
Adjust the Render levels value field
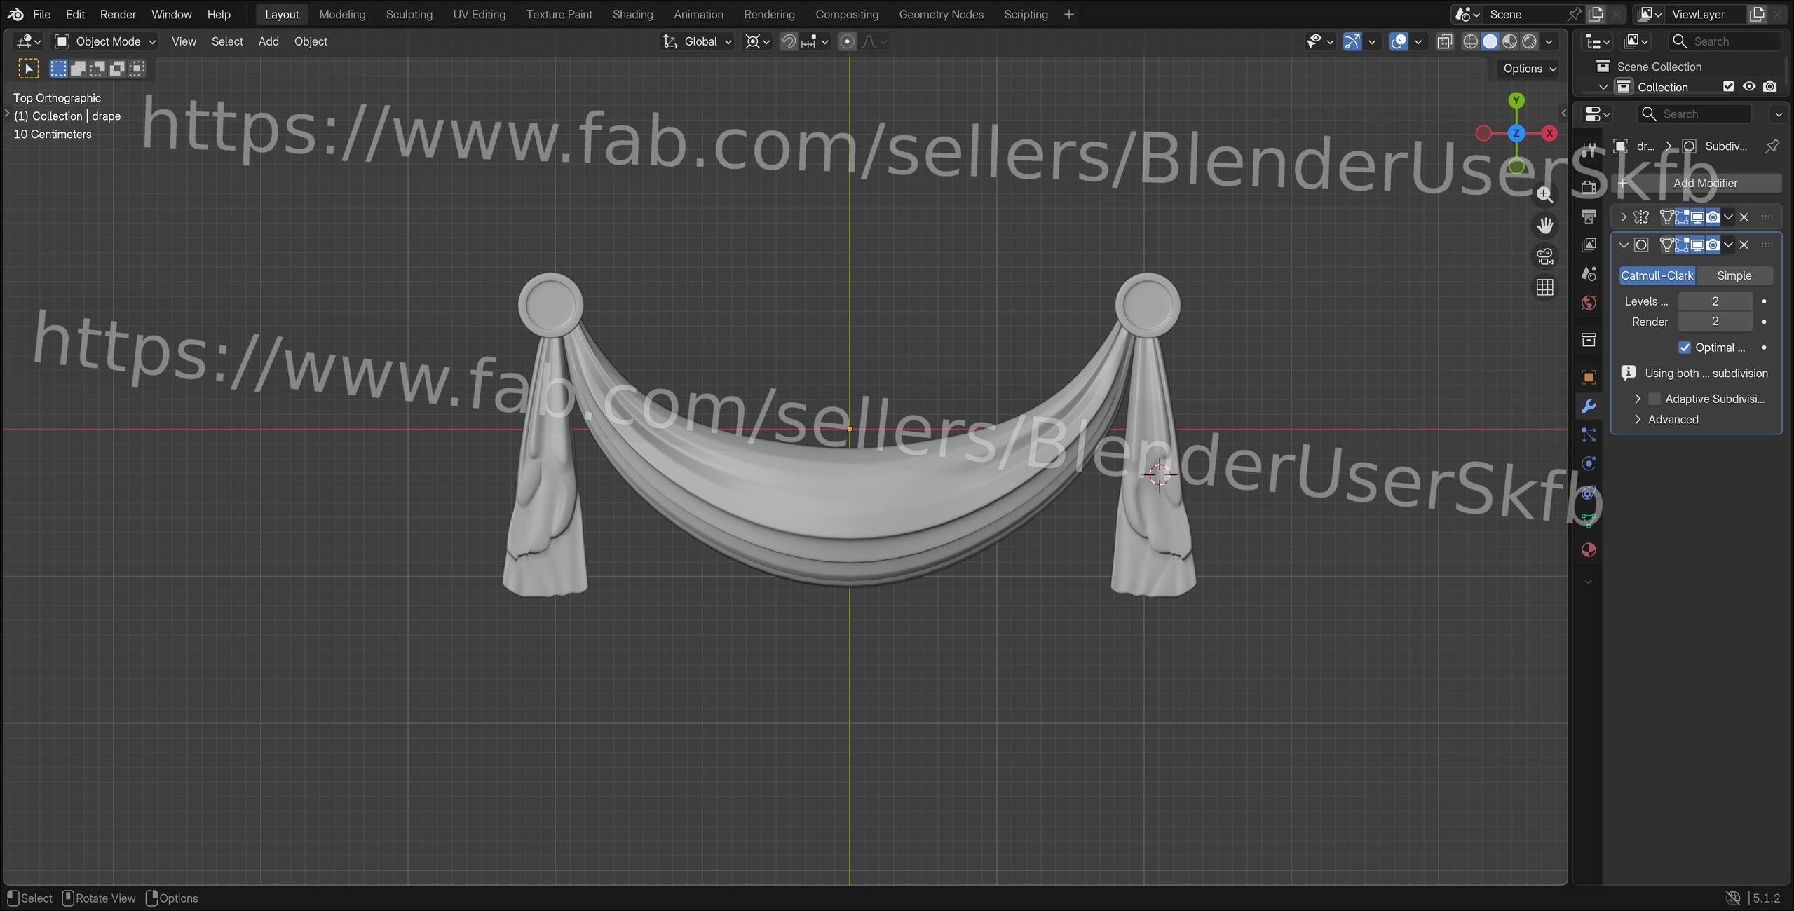coord(1715,322)
